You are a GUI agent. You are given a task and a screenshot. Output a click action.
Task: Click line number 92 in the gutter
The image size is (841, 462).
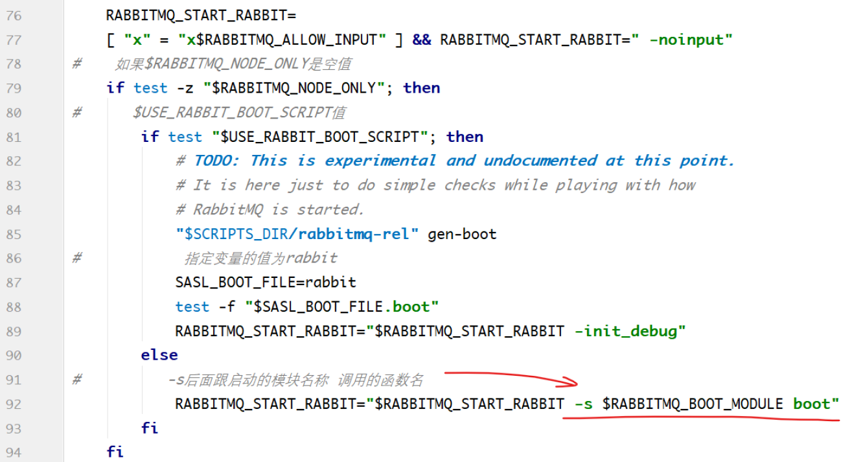(x=14, y=404)
